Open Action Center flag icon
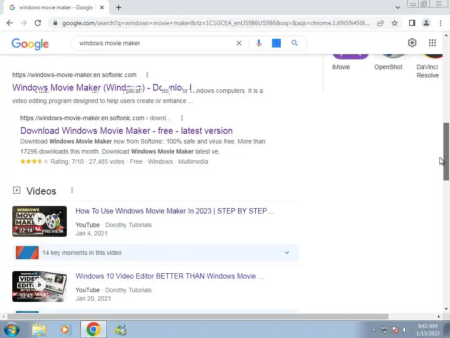The height and width of the screenshot is (338, 450). 395,330
